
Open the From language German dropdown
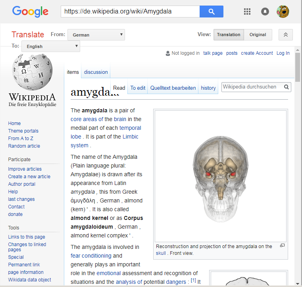(96, 35)
